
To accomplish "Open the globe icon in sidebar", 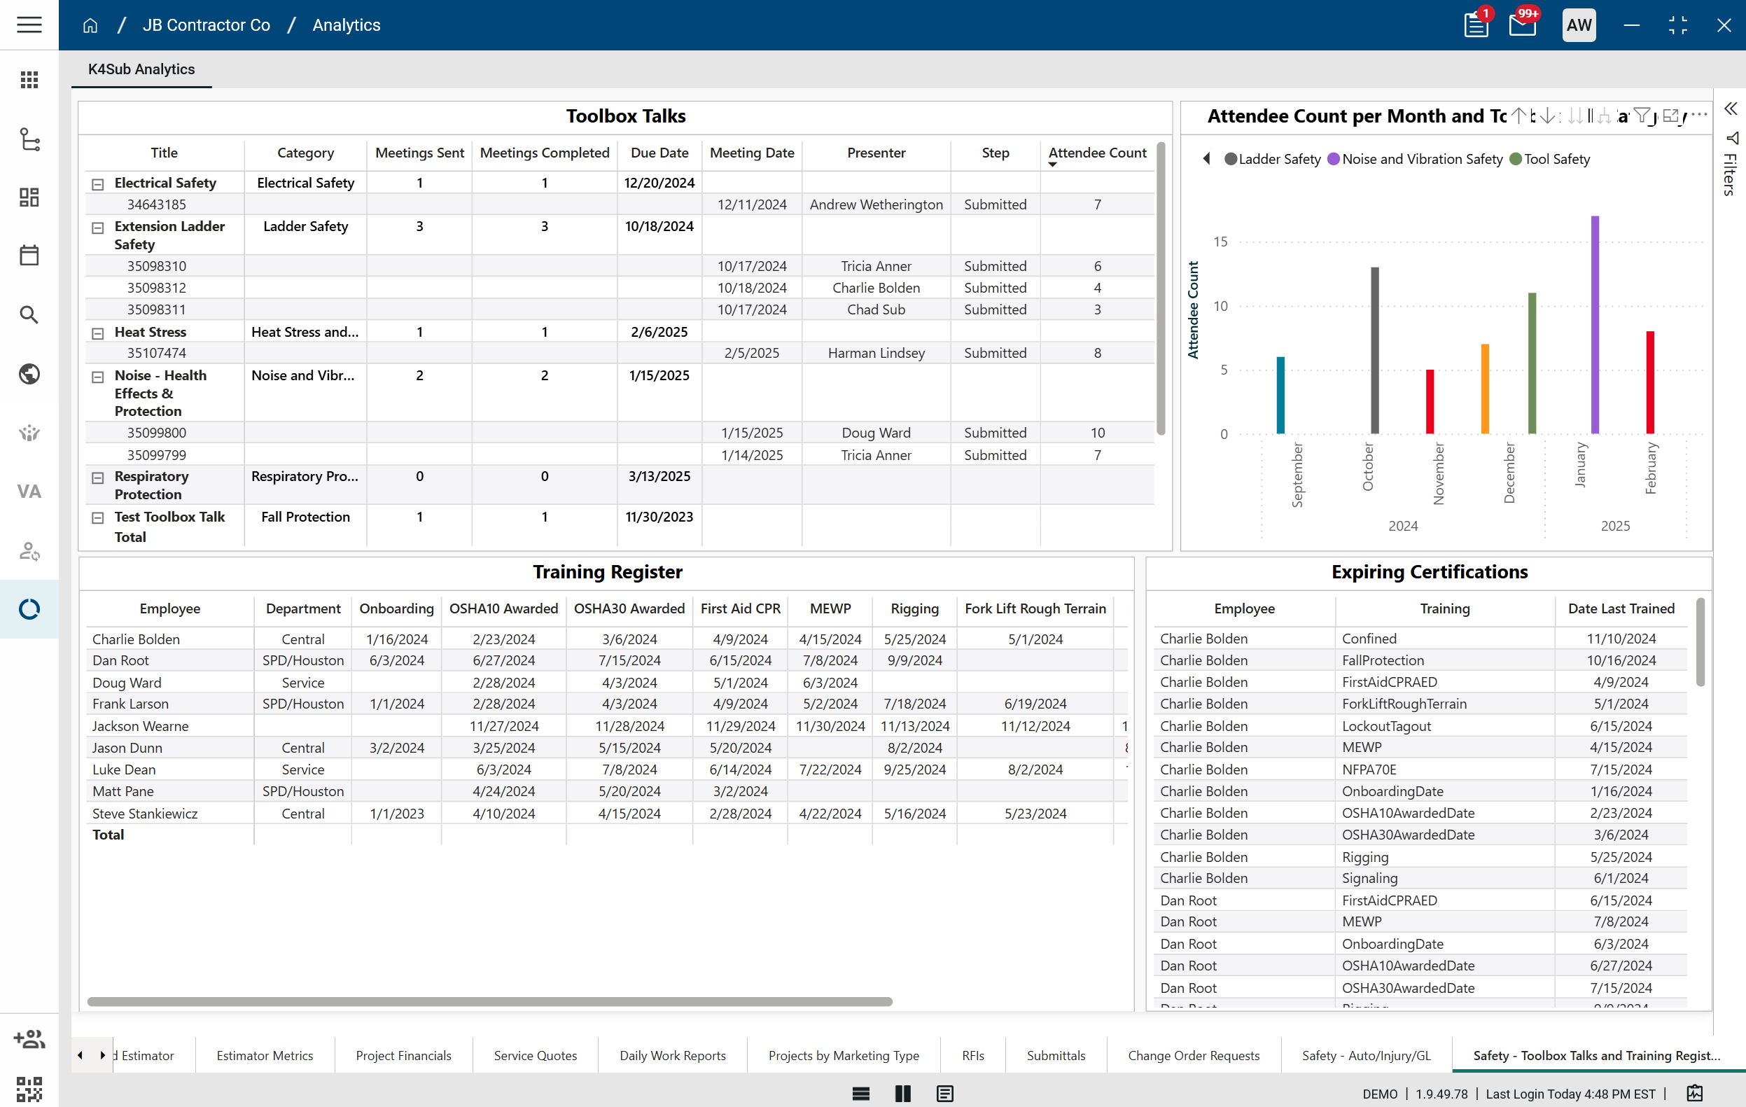I will click(29, 374).
